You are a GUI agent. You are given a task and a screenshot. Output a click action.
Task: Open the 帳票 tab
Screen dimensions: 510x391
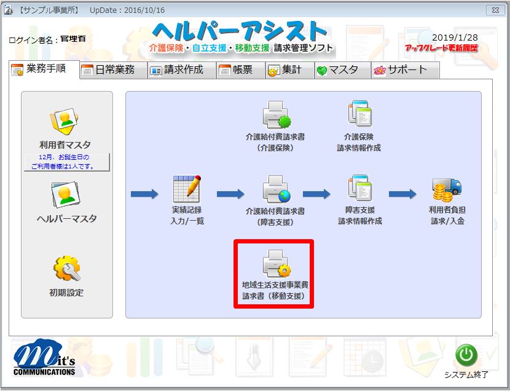(241, 70)
